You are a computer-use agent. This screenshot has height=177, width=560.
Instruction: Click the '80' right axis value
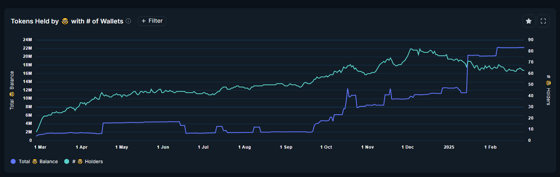[x=531, y=51]
